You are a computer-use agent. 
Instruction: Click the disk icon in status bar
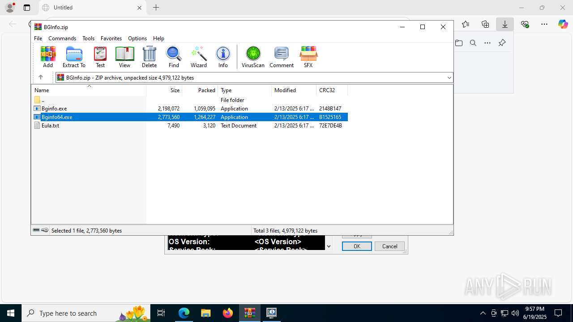36,230
